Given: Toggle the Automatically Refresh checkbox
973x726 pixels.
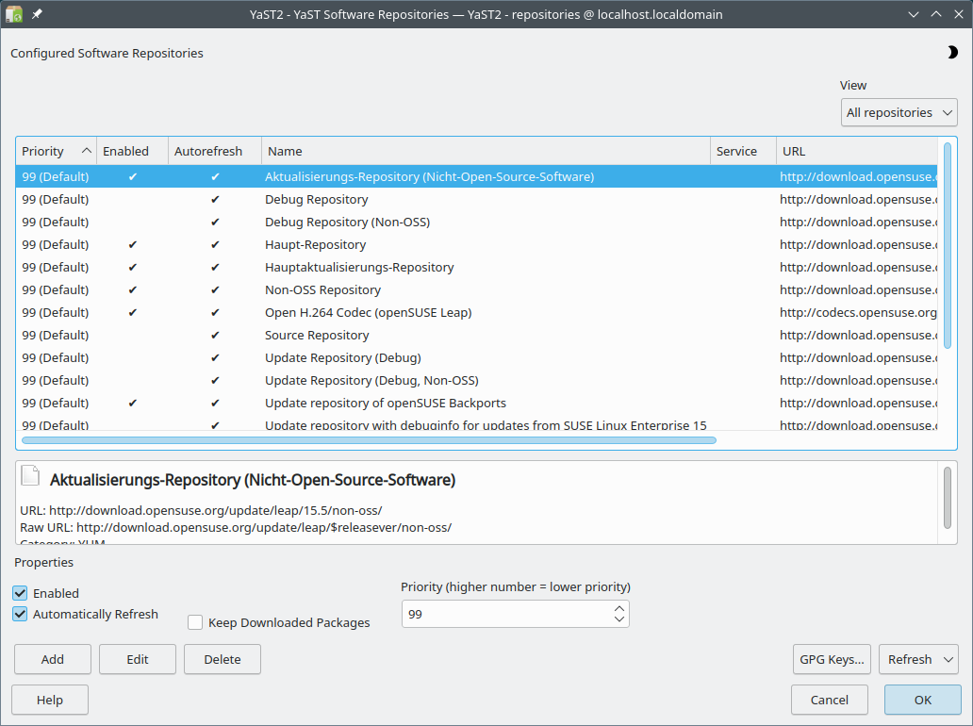Looking at the screenshot, I should pos(20,615).
